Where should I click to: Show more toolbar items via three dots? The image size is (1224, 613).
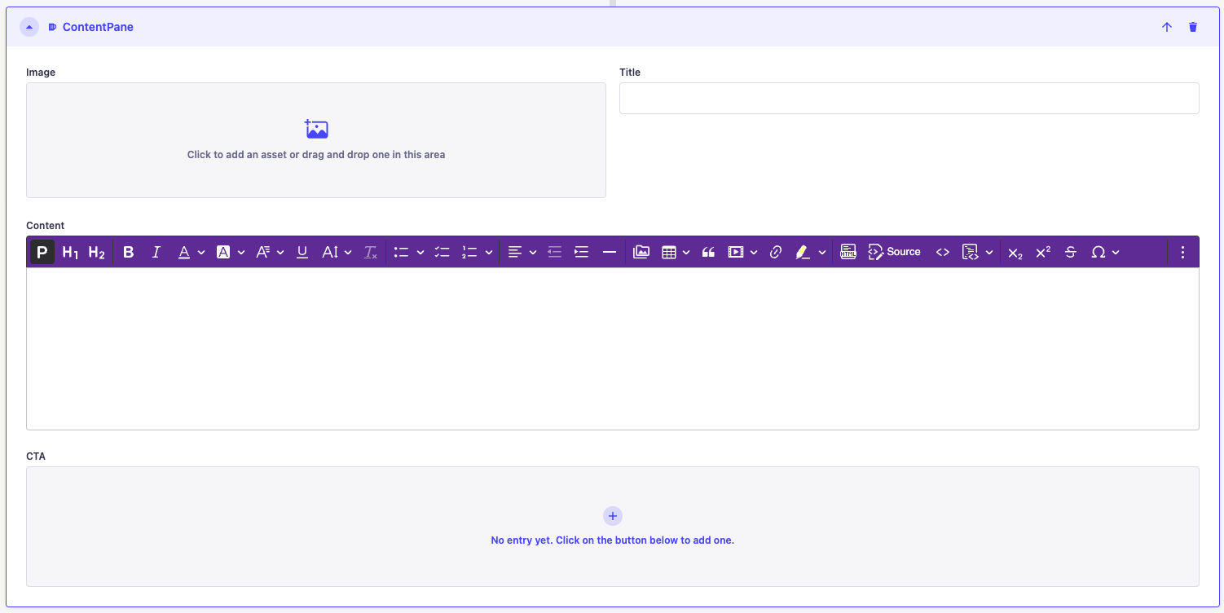1183,253
